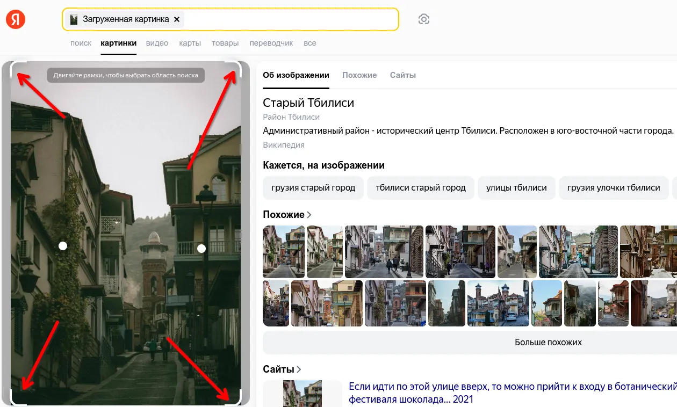Choose the улицы тбилиси tag
This screenshot has width=677, height=407.
click(516, 188)
